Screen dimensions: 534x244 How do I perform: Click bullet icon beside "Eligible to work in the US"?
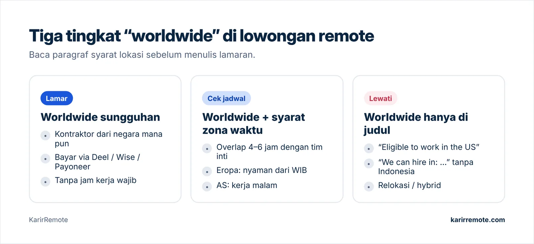(x=369, y=149)
